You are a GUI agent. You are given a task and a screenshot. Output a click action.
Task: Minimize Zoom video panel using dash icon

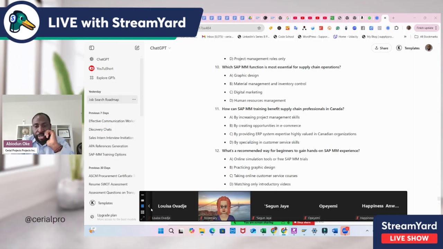(x=142, y=195)
